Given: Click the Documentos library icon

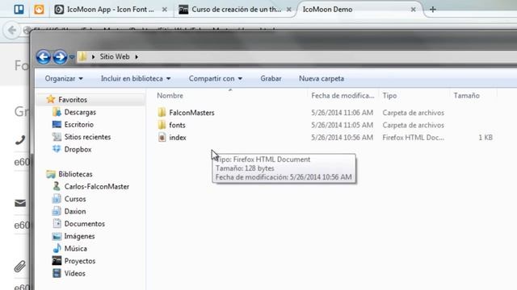Looking at the screenshot, I should (x=57, y=224).
